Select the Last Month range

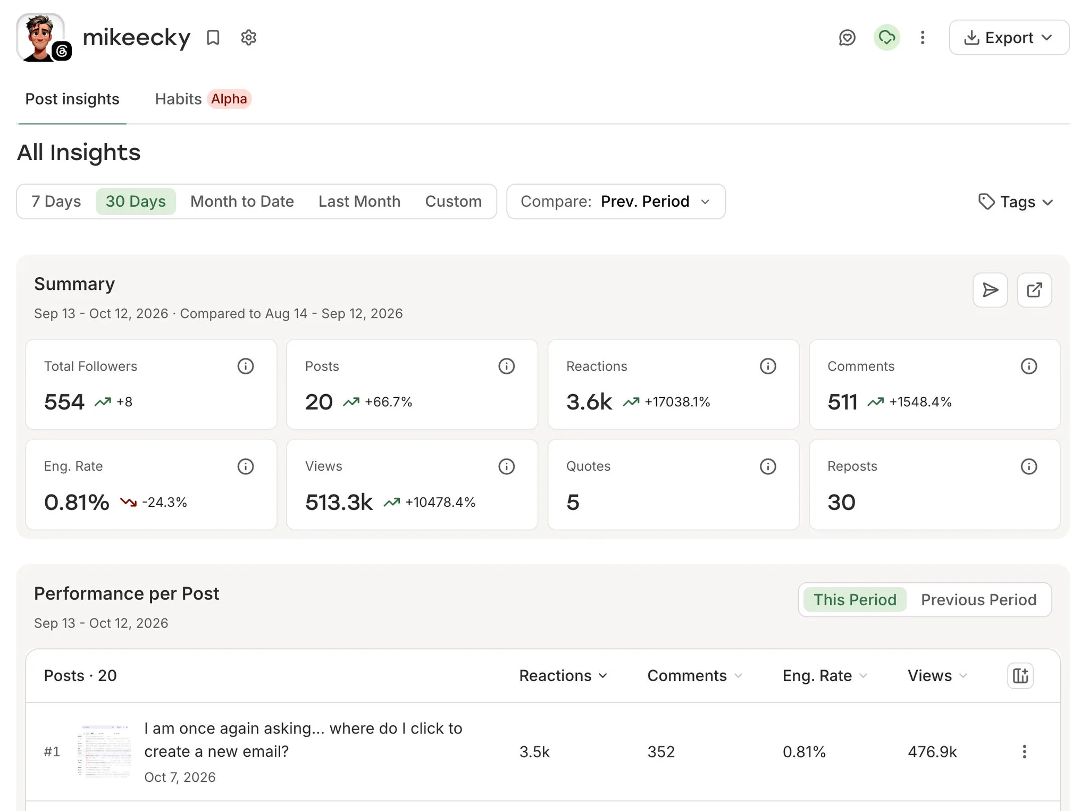pos(359,202)
